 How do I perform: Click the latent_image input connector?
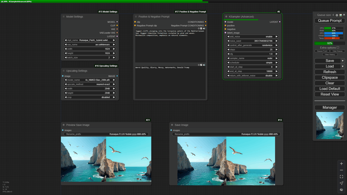click(x=225, y=33)
